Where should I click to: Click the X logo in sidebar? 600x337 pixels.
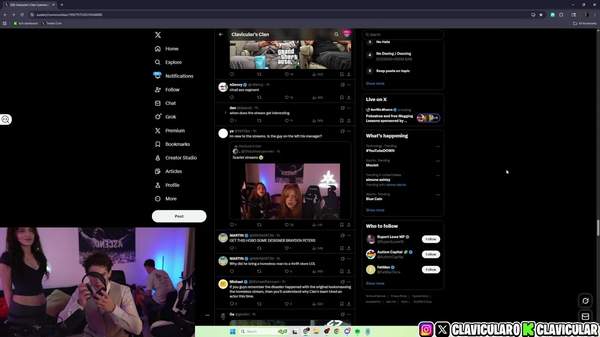tap(158, 35)
